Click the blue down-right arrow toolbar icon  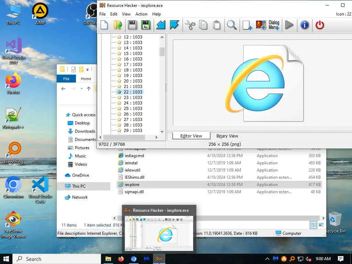[x=174, y=25]
